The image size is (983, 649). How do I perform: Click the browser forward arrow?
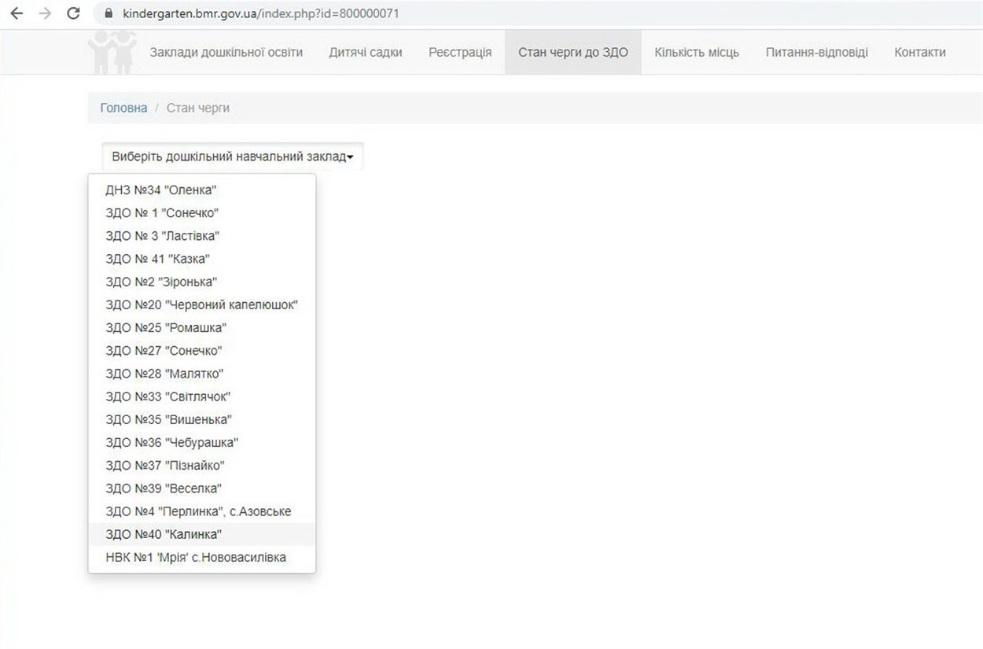point(45,14)
